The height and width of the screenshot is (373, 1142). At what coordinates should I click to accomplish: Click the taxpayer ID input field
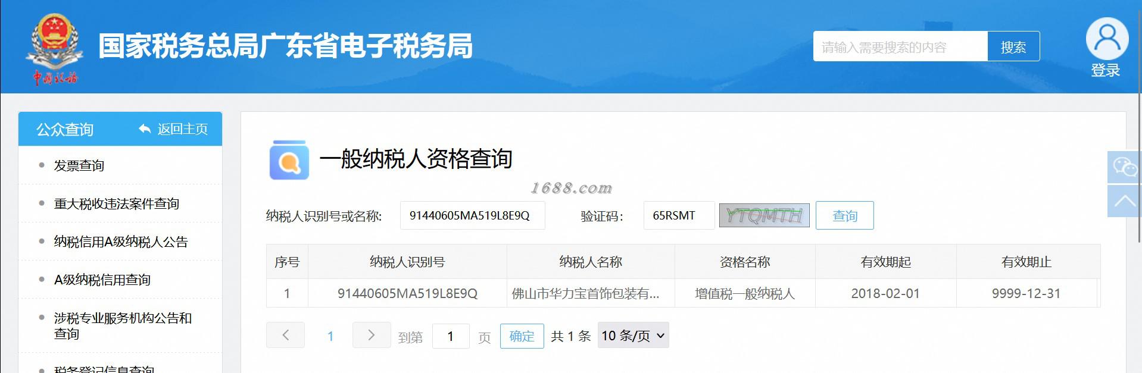tap(473, 215)
